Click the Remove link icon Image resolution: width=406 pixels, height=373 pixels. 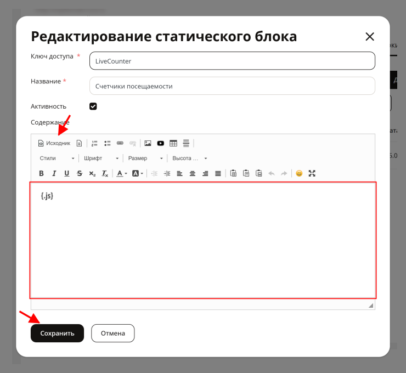pos(133,143)
